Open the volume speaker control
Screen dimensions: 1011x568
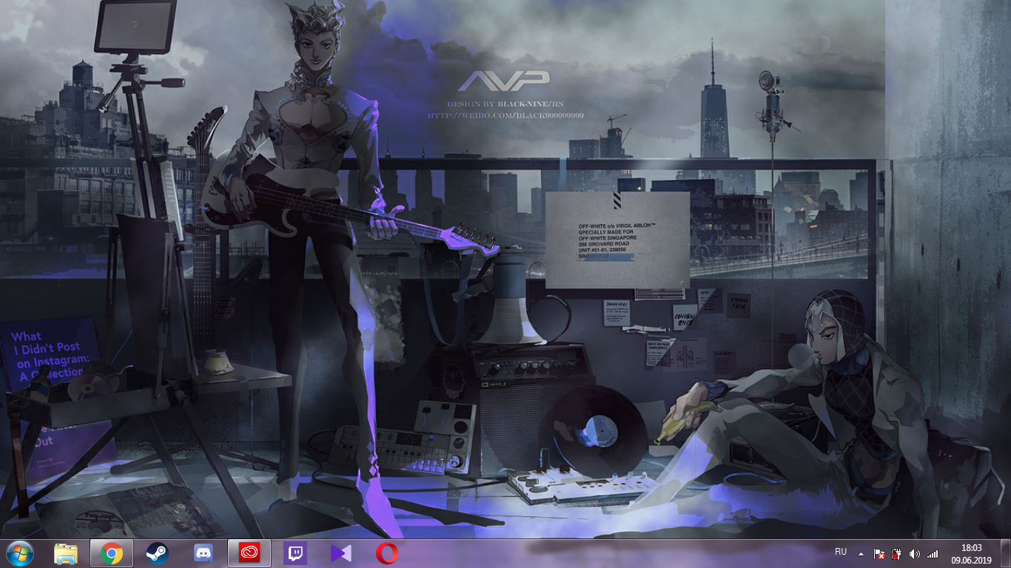[x=915, y=553]
